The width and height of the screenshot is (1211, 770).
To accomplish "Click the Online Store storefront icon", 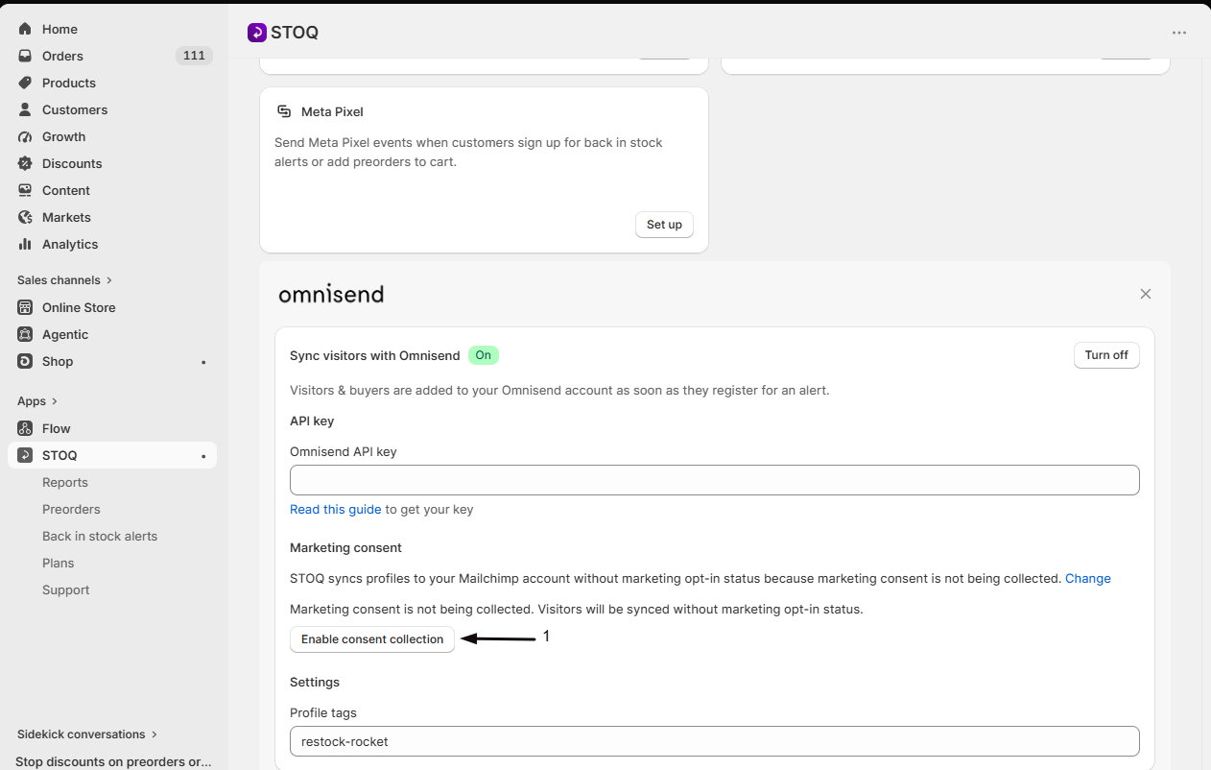I will (x=25, y=307).
